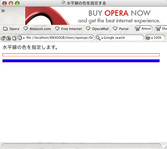Open the search engine dropdown arrow
Image resolution: width=167 pixels, height=149 pixels.
(102, 38)
